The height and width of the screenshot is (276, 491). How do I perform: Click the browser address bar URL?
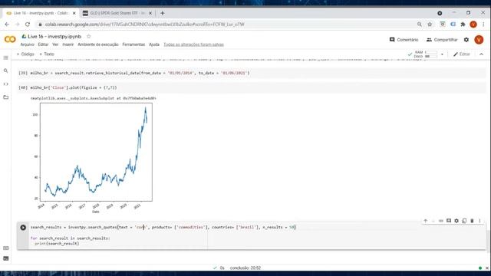tap(144, 25)
